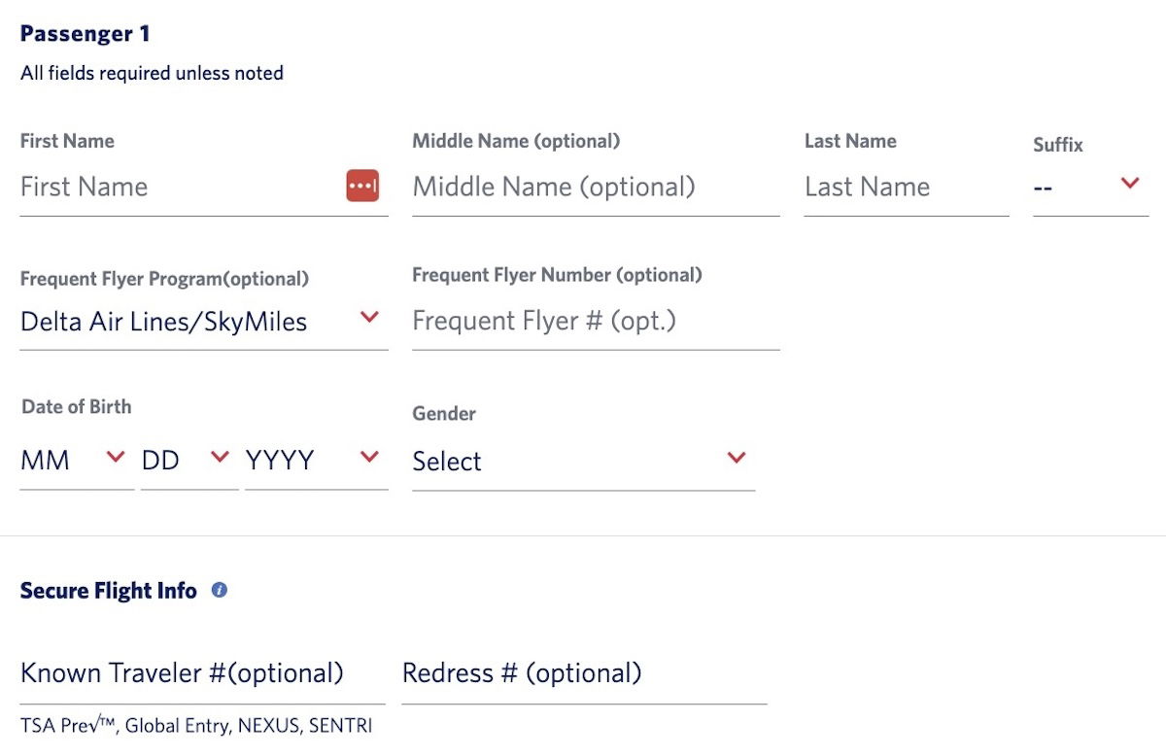The height and width of the screenshot is (756, 1166).
Task: Click the birth year chevron arrow
Action: (369, 457)
